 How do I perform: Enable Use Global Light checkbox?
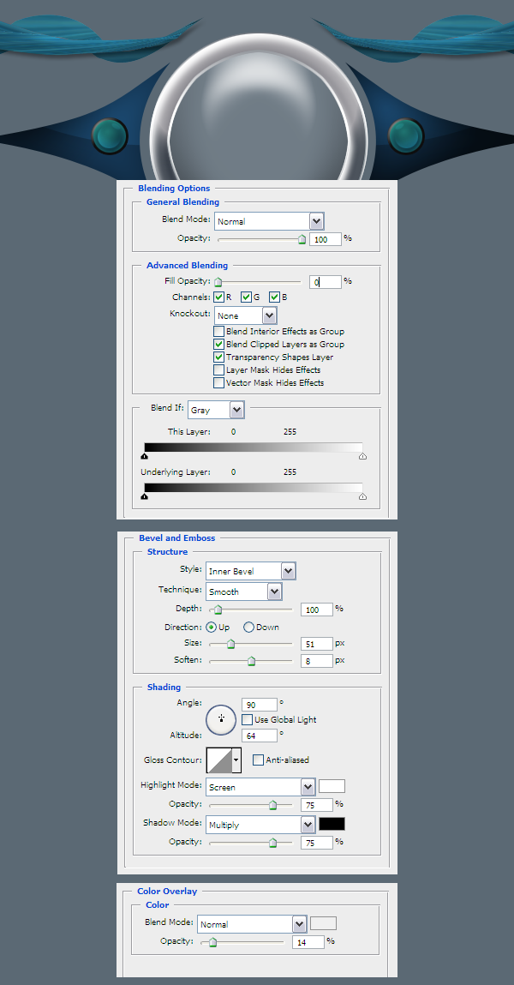click(248, 719)
